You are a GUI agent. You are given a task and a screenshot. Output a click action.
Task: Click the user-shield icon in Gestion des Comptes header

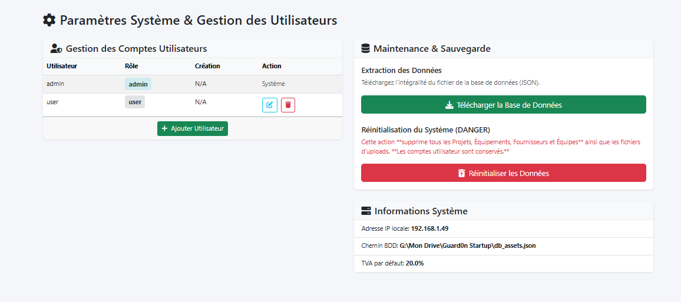(x=57, y=49)
